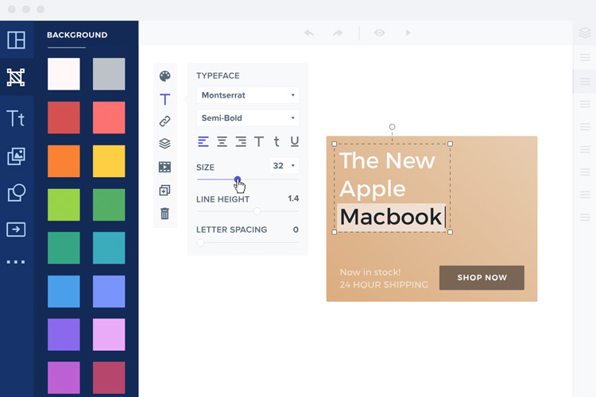
Task: Delete element with the trash icon
Action: (x=164, y=213)
